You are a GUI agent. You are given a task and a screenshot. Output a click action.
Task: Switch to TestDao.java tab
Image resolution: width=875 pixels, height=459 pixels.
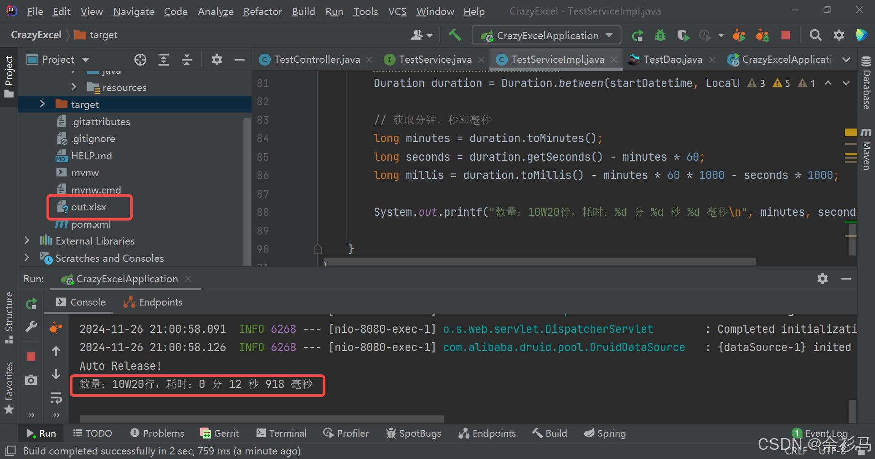tap(673, 60)
